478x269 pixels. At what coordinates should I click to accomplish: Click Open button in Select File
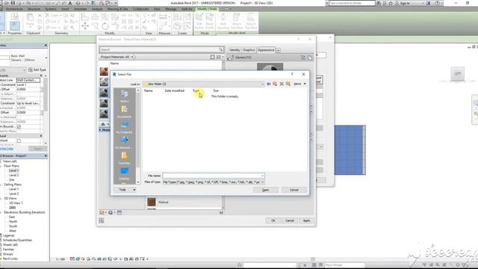tap(266, 190)
